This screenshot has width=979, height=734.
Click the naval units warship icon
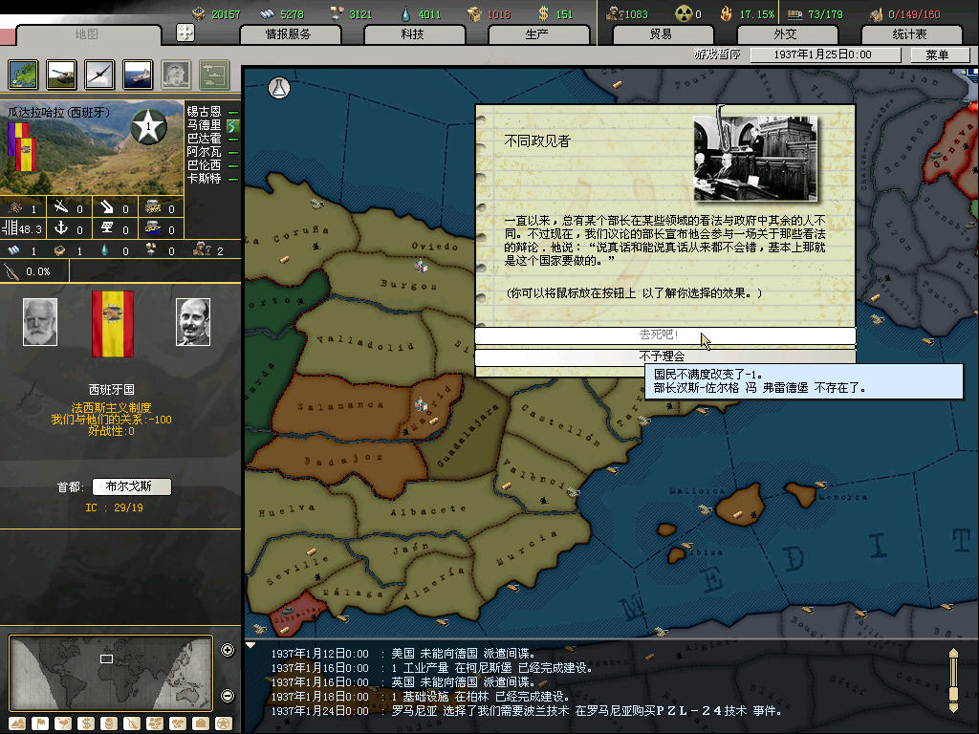tap(138, 75)
